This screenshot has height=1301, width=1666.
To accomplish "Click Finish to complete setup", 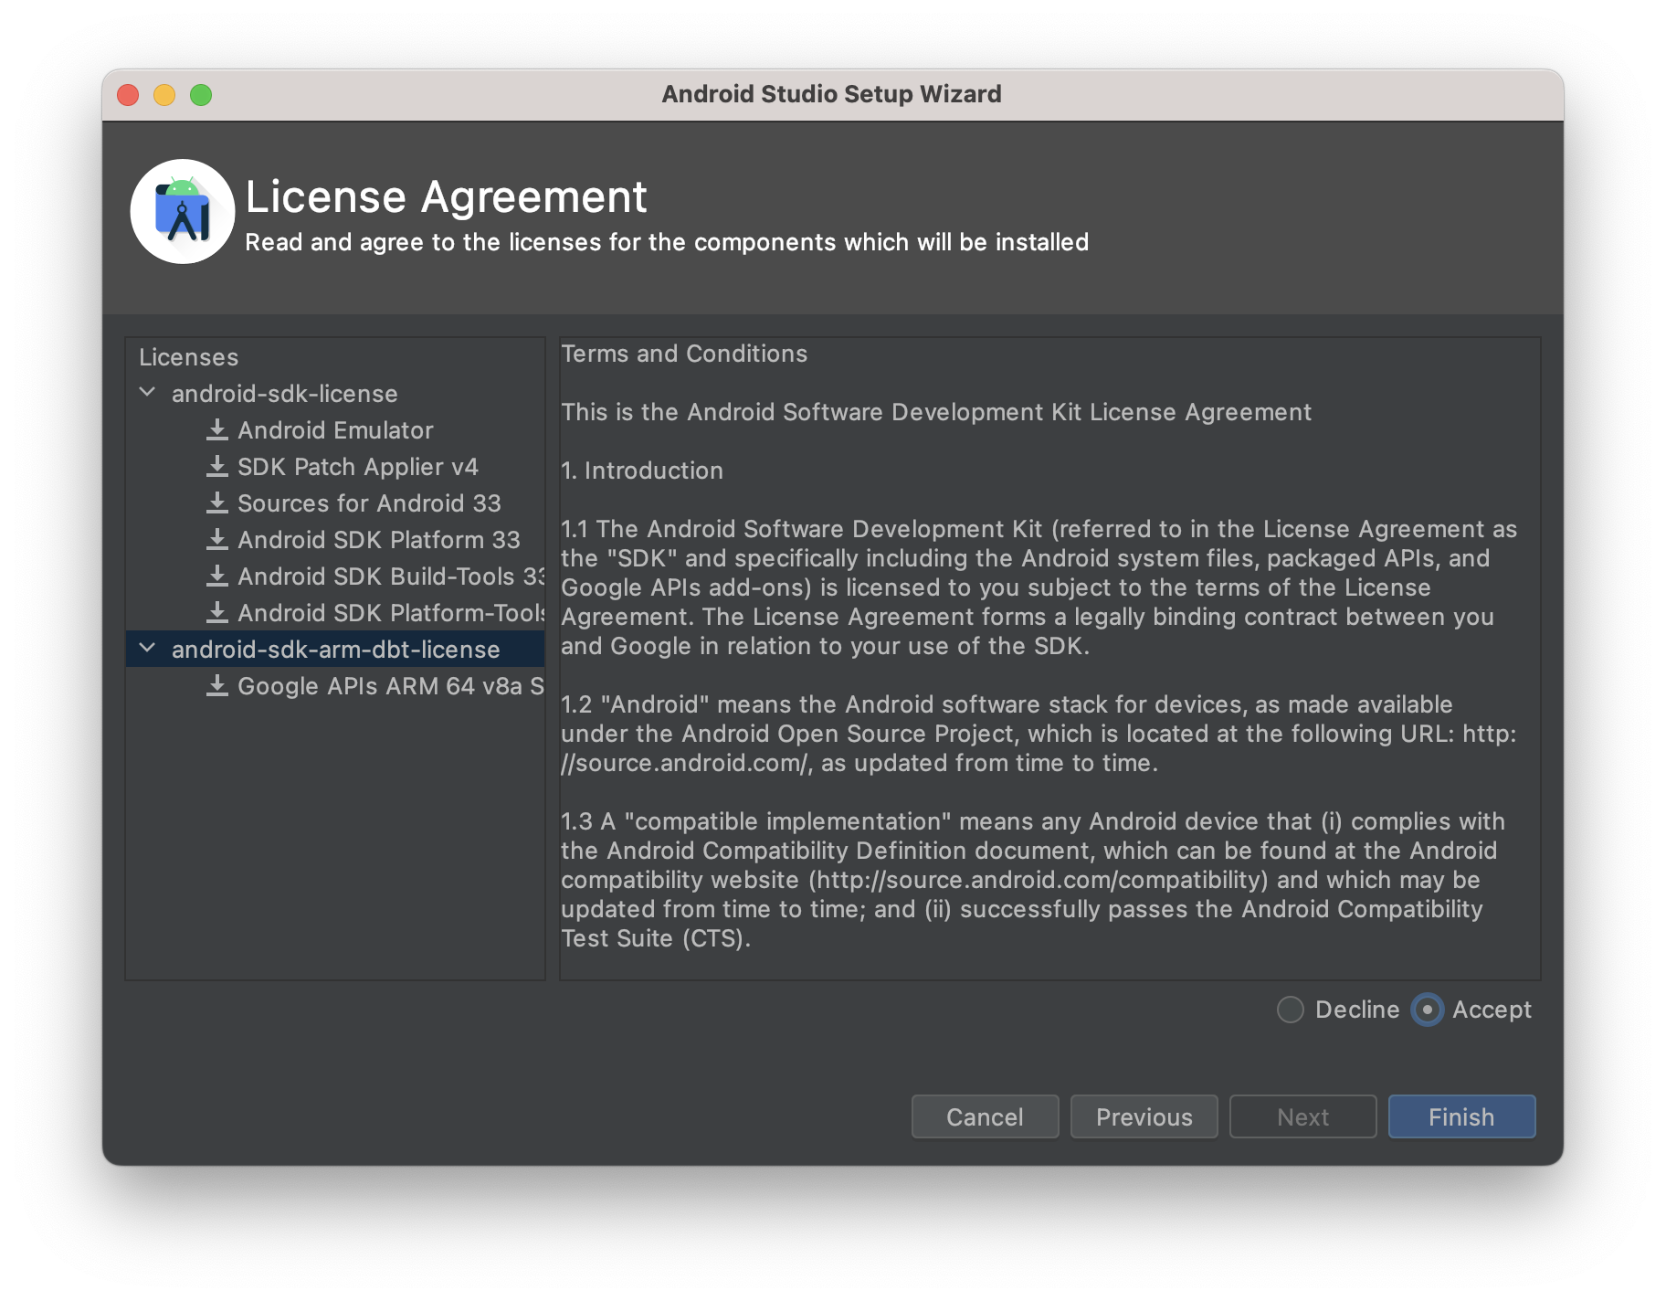I will coord(1461,1116).
